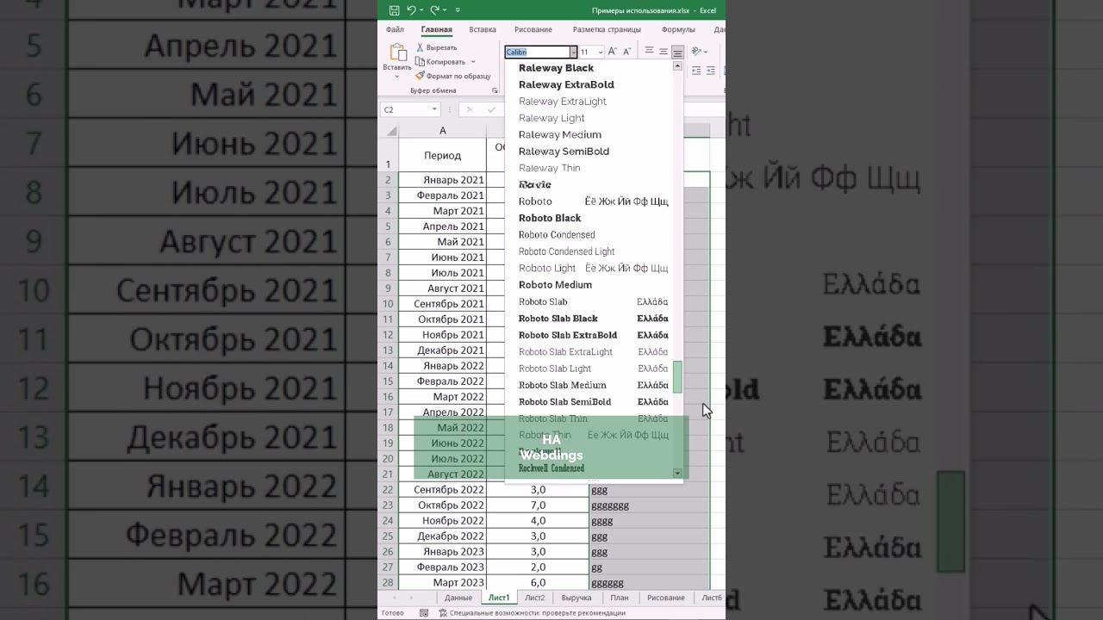Click the macro recording icon in status bar
The image size is (1103, 620).
coord(424,613)
